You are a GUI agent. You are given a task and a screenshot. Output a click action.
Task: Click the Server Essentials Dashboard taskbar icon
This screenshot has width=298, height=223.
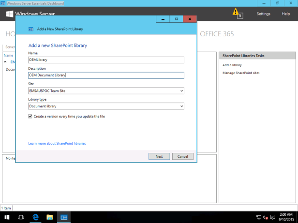point(64,217)
